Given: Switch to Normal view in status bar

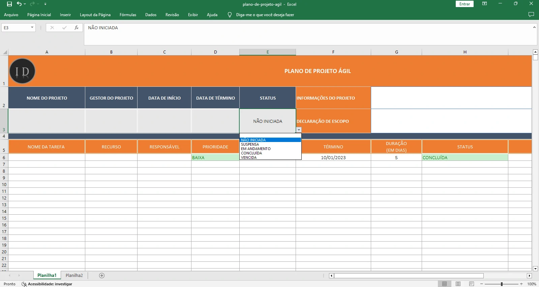Looking at the screenshot, I should (444, 284).
